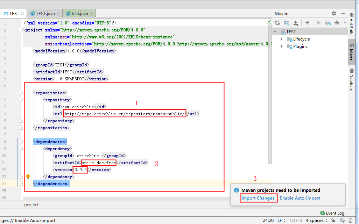Click version value 3.9.0

point(80,170)
